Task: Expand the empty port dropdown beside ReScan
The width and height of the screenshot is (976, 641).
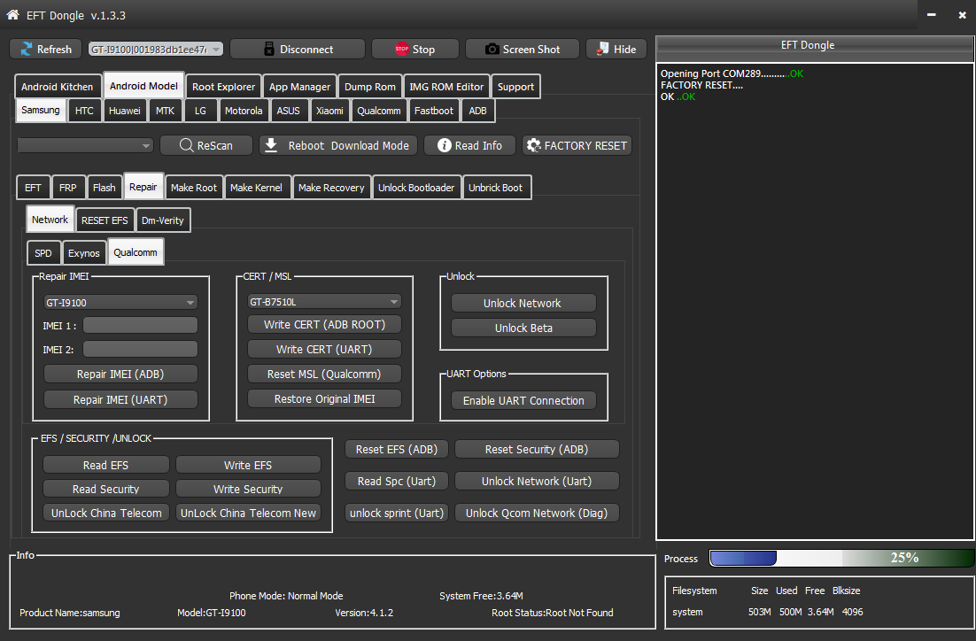Action: [85, 145]
